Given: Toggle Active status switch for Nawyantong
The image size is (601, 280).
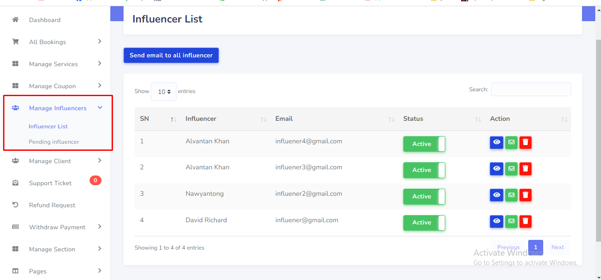Looking at the screenshot, I should tap(424, 197).
